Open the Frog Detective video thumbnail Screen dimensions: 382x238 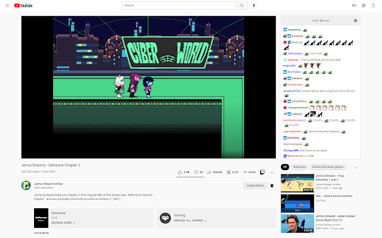coord(297,182)
